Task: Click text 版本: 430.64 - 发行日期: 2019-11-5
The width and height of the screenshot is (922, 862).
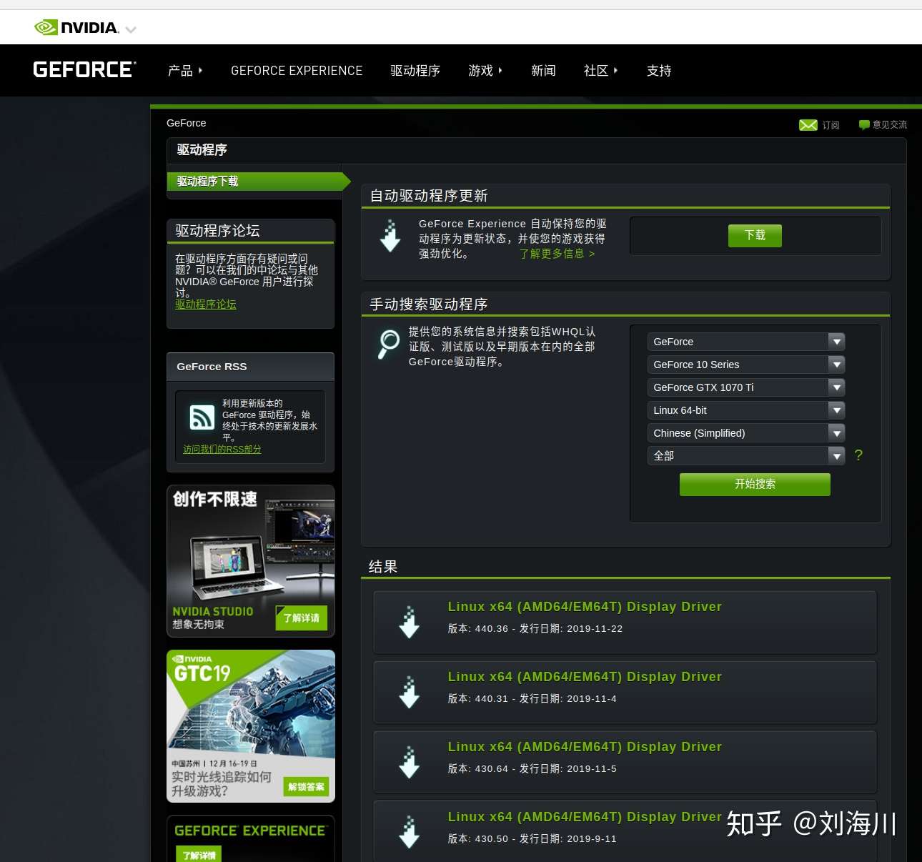Action: coord(532,769)
